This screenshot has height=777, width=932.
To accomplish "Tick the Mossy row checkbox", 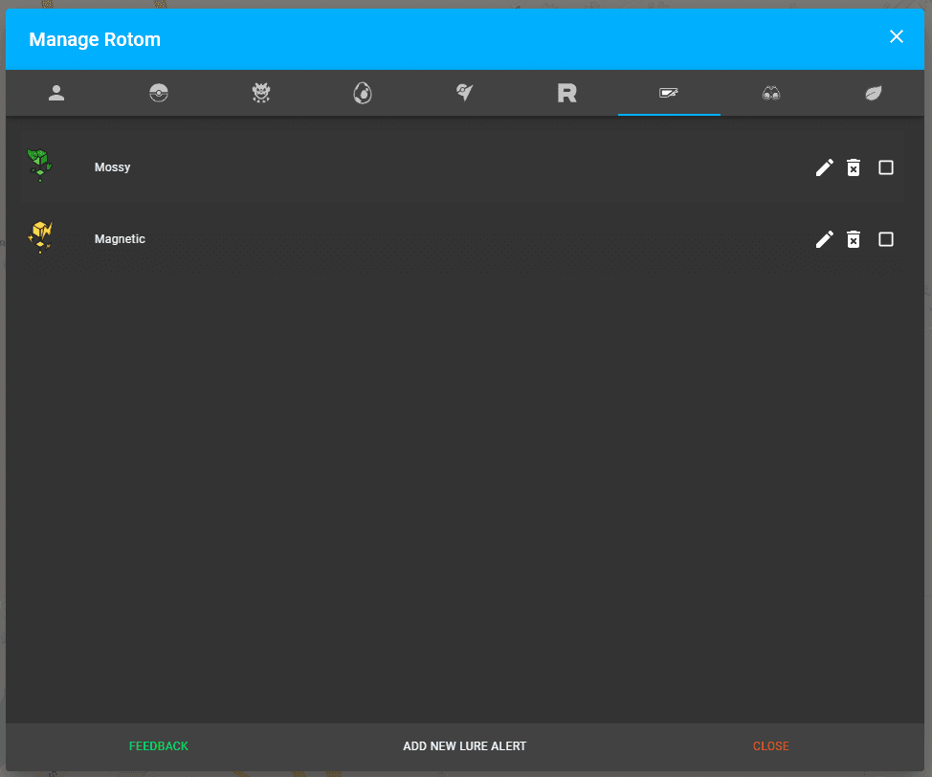I will (x=886, y=167).
